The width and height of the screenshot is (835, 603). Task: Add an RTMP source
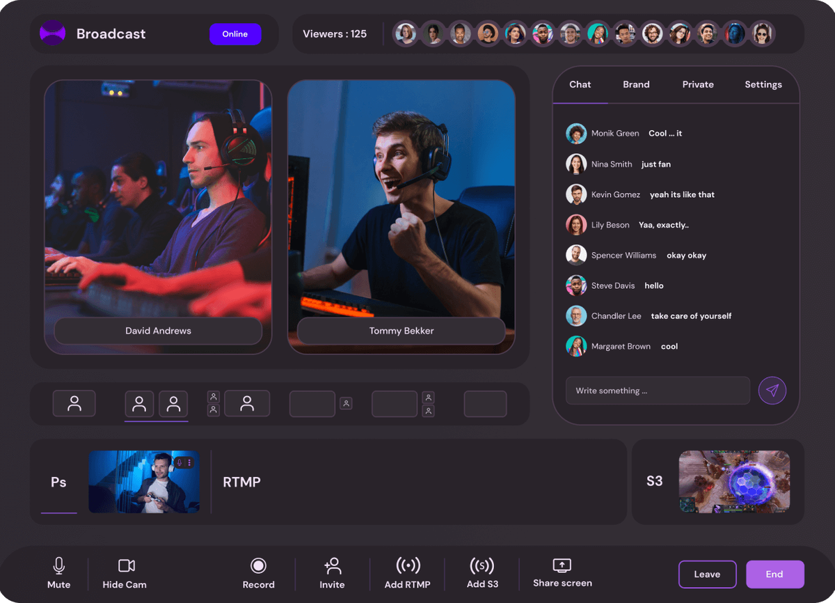pyautogui.click(x=408, y=574)
